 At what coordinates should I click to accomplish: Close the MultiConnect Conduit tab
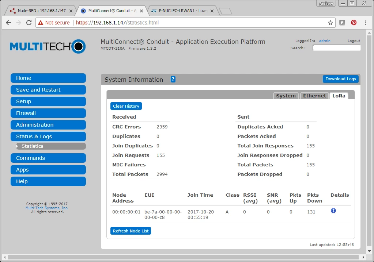141,11
